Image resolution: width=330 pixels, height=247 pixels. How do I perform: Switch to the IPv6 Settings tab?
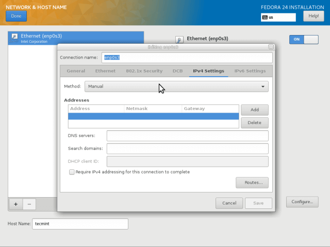tap(250, 71)
